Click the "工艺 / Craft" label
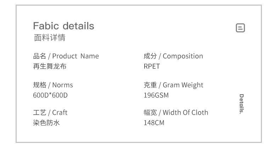The image size is (280, 150). click(50, 113)
